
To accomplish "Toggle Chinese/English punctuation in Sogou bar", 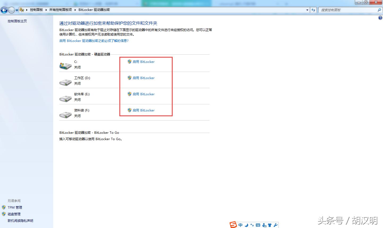I will 252,225.
